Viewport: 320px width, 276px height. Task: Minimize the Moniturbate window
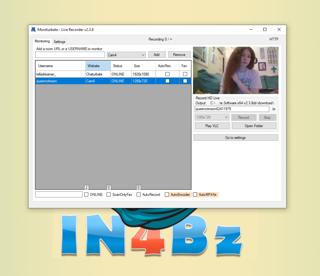click(251, 30)
